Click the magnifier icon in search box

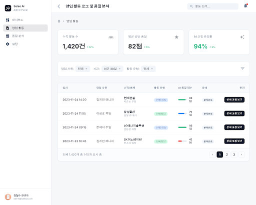tap(191, 6)
